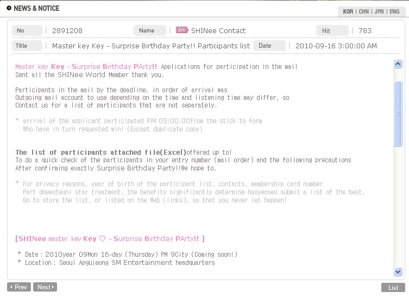Click line 'To do a quick check of the participants'

coord(183,160)
